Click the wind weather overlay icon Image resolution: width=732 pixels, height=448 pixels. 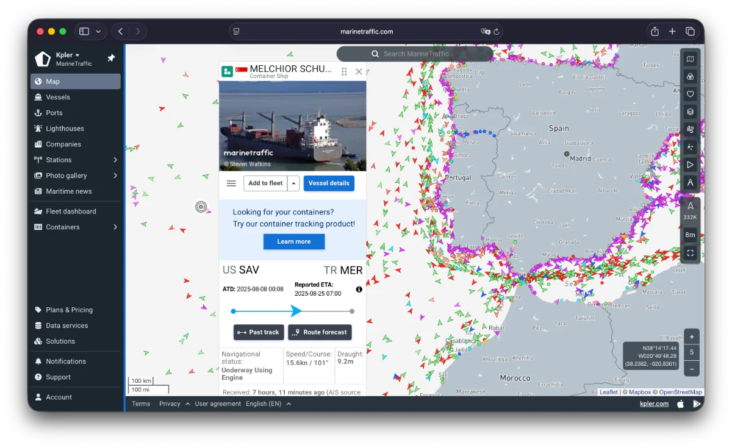point(690,129)
